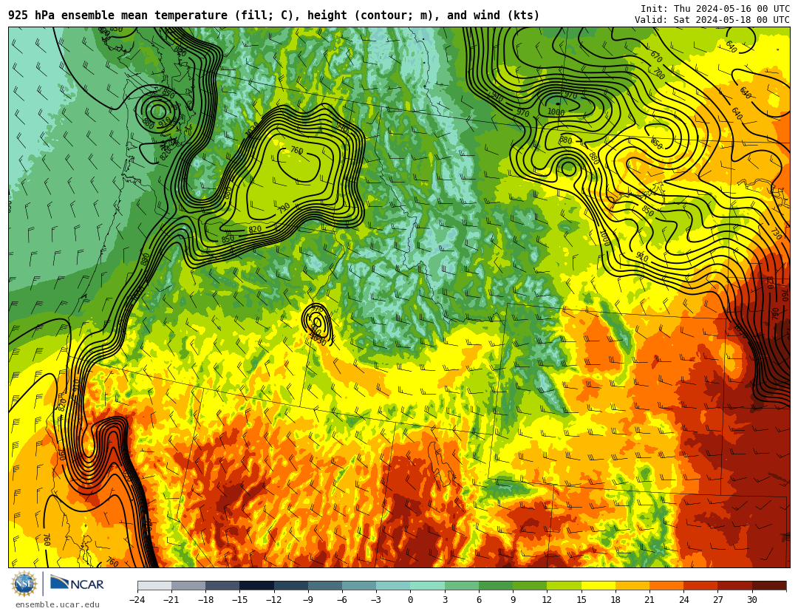Click the colorbar tick label '0'
Image resolution: width=798 pixels, height=614 pixels.
[x=411, y=600]
